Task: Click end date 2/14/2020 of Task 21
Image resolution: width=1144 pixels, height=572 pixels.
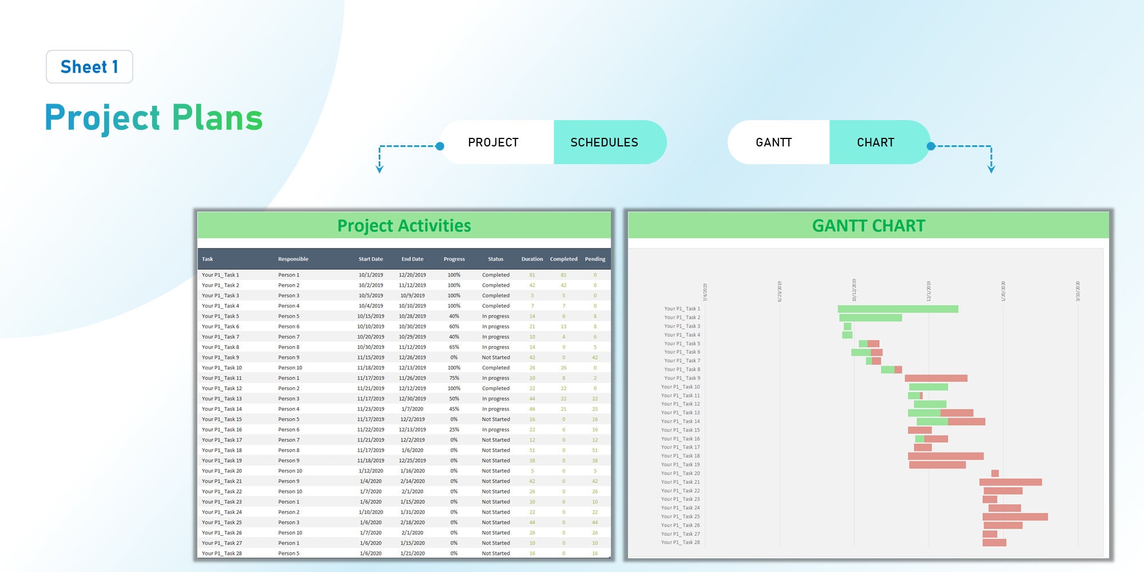Action: click(412, 481)
